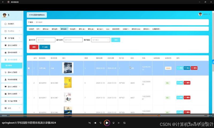The width and height of the screenshot is (214, 128).
Task: Click the heart icon beside 首页 breadcrumb
Action: coord(29,22)
